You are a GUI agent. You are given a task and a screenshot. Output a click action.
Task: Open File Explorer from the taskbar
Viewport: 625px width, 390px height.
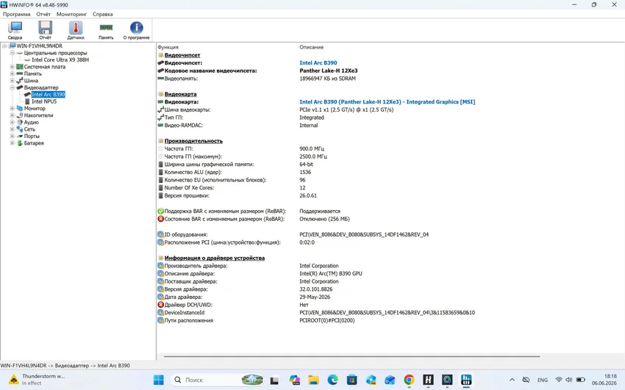313,380
